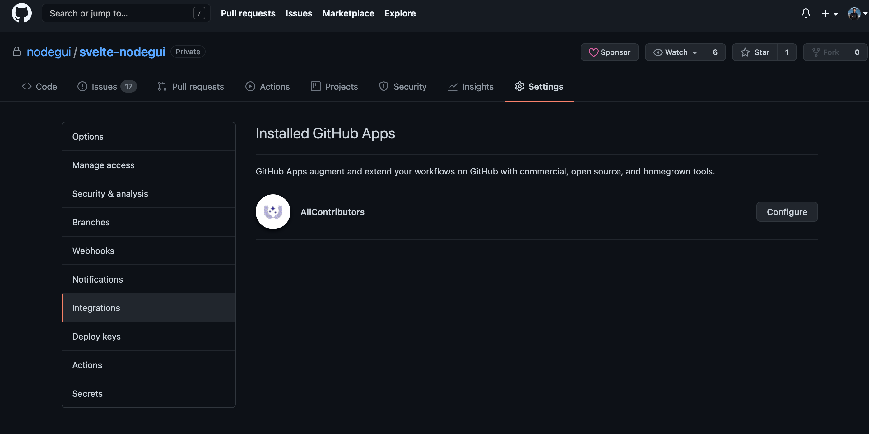Open the Security shield tab

point(402,87)
